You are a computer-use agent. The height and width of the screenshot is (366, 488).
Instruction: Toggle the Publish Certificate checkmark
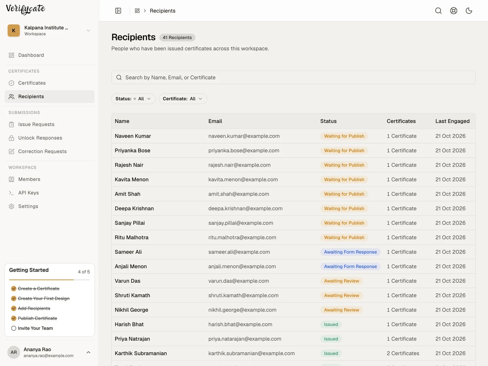pos(14,318)
